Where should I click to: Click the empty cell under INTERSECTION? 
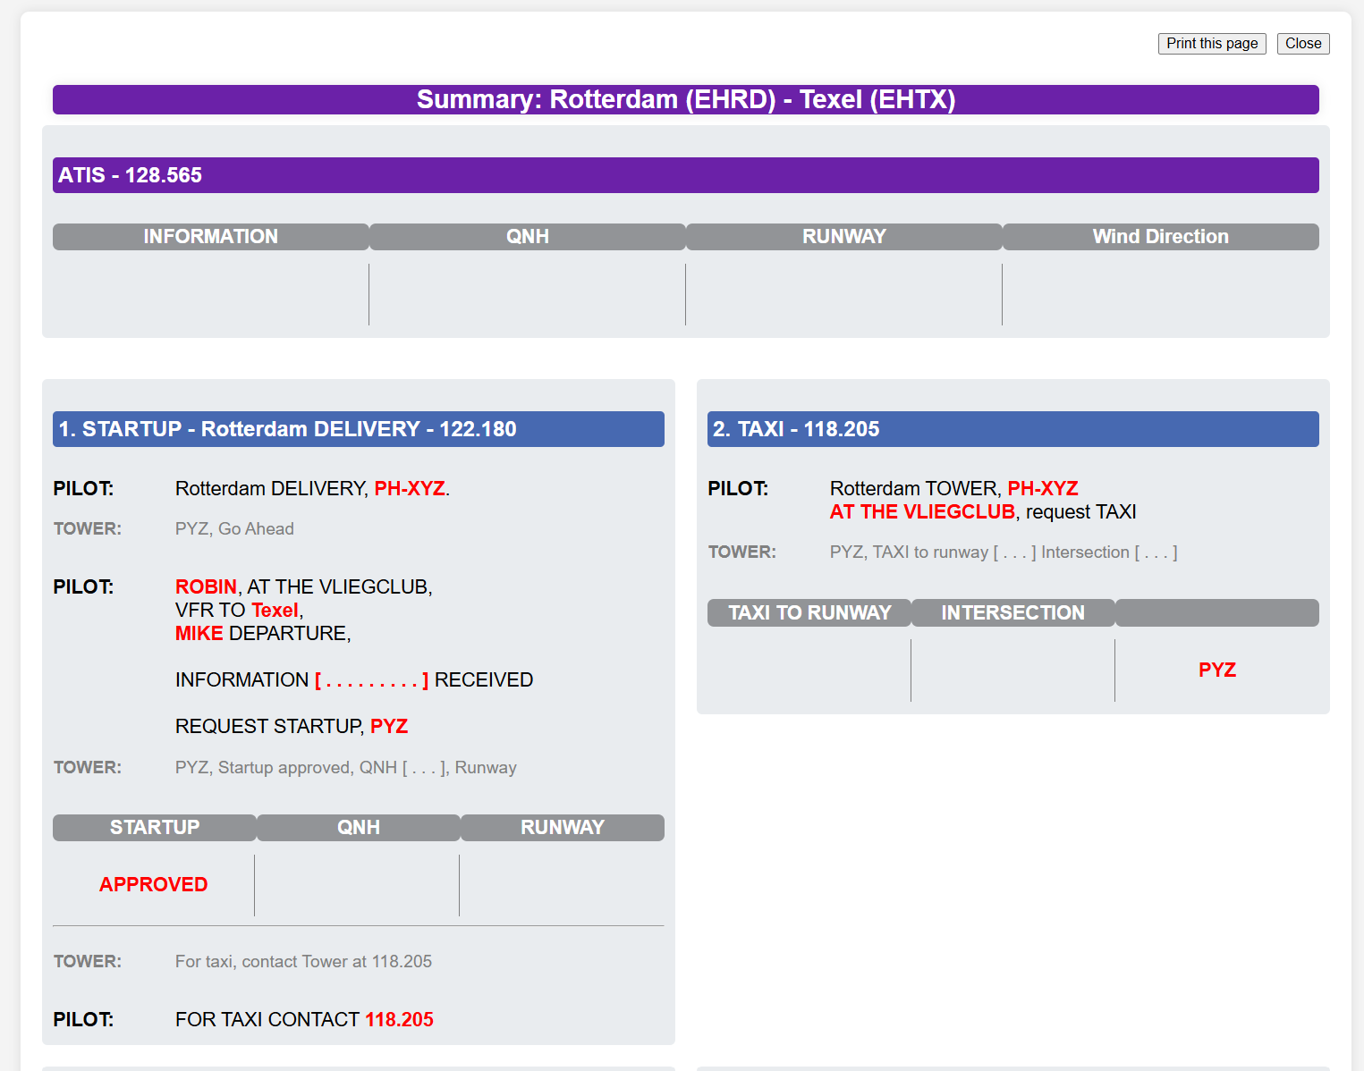1012,670
